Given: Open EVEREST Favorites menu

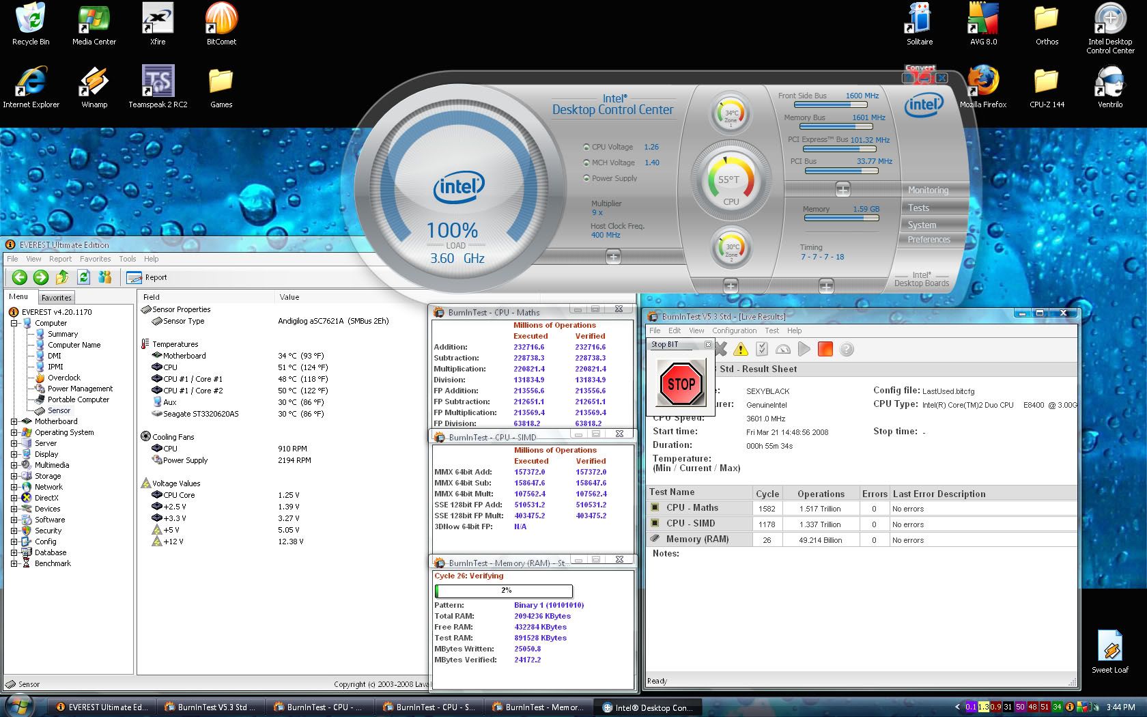Looking at the screenshot, I should point(95,259).
